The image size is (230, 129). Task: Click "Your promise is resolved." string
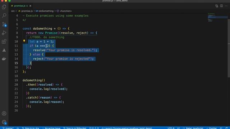[x=70, y=50]
